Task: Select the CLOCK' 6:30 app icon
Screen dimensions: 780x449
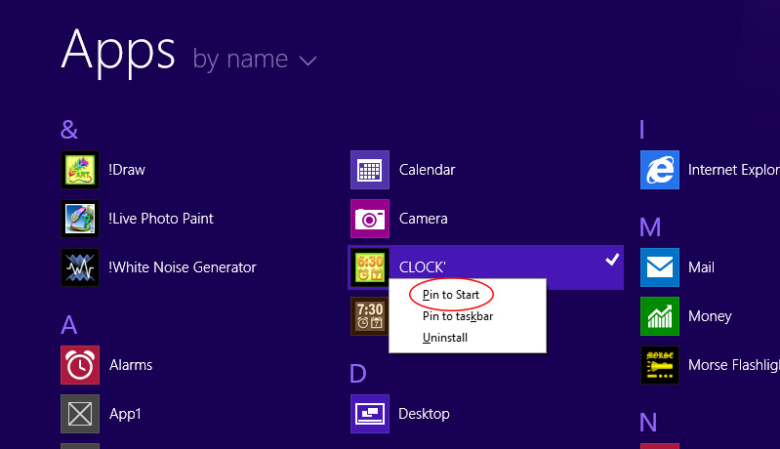Action: [x=370, y=267]
